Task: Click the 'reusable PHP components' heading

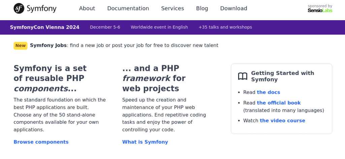Action: tap(50, 78)
